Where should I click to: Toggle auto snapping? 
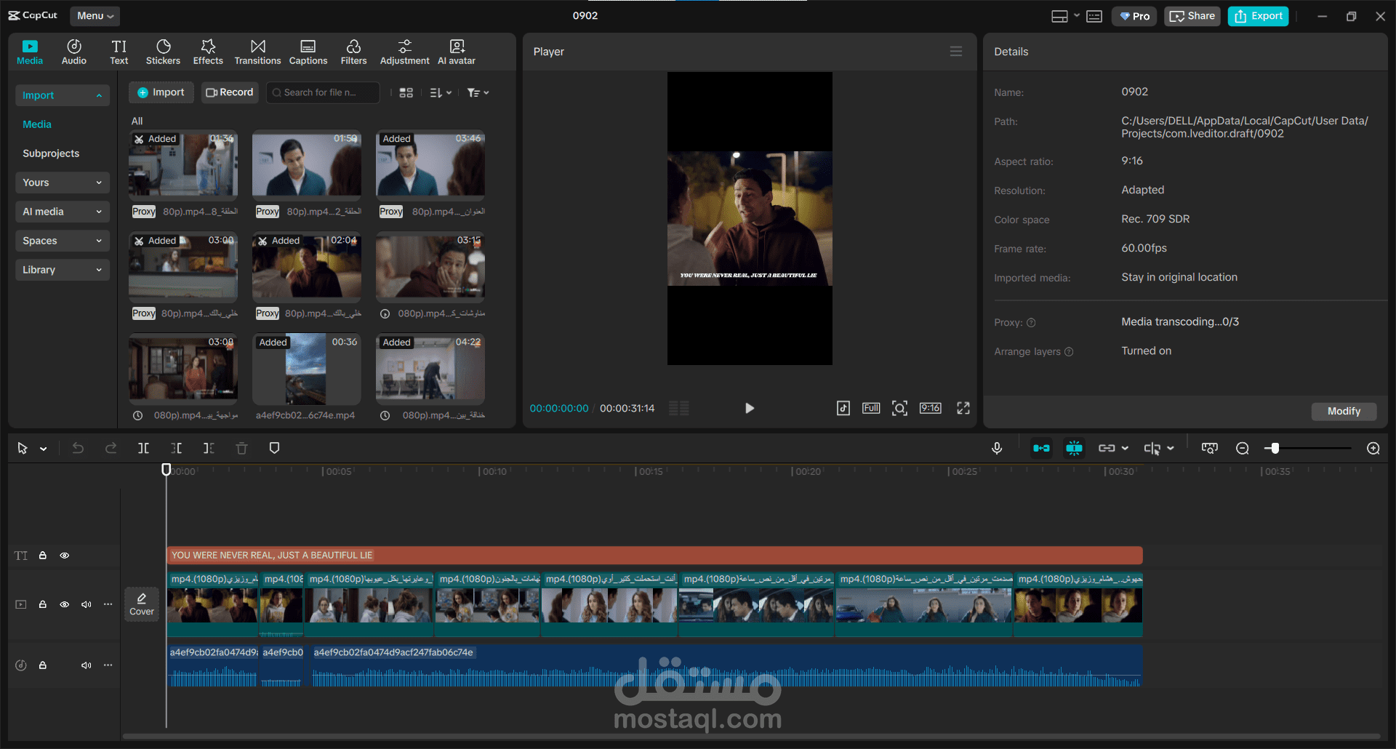(x=1074, y=449)
